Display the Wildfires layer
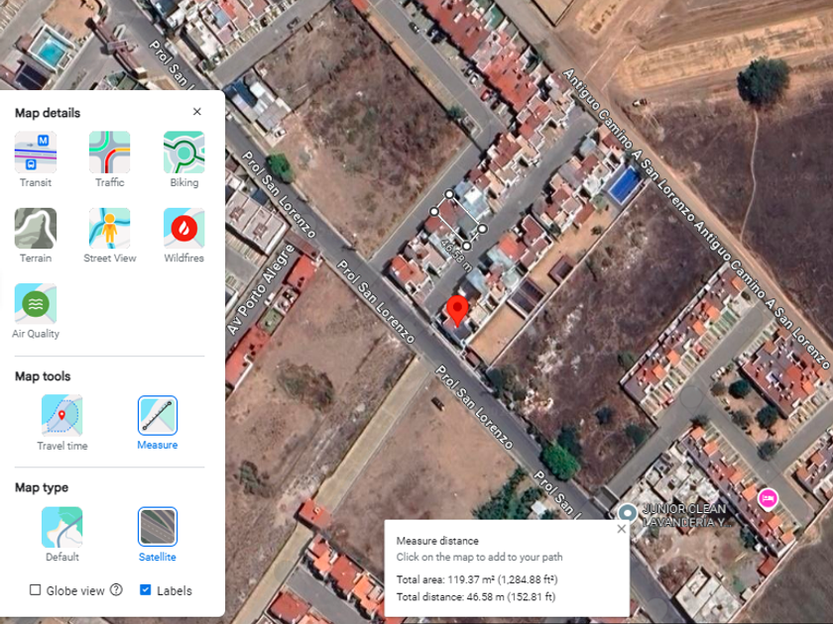 [183, 228]
